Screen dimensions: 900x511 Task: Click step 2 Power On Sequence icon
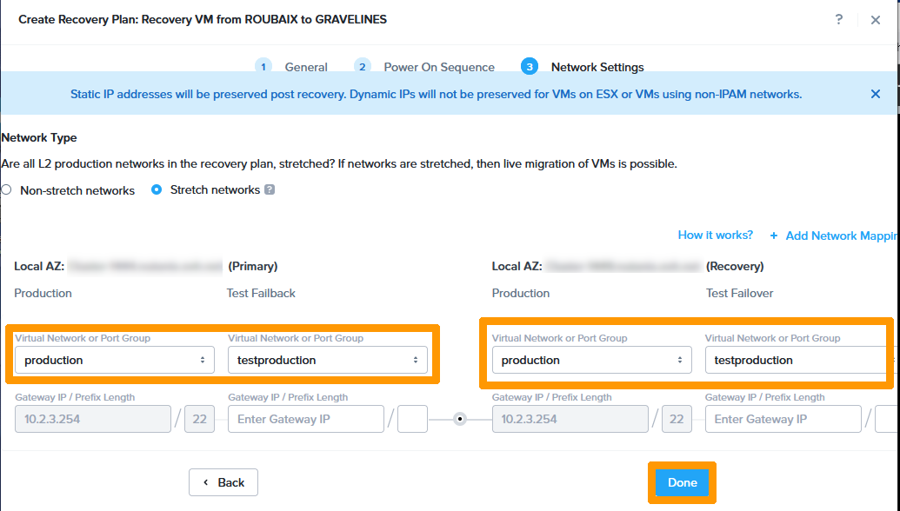click(x=363, y=67)
